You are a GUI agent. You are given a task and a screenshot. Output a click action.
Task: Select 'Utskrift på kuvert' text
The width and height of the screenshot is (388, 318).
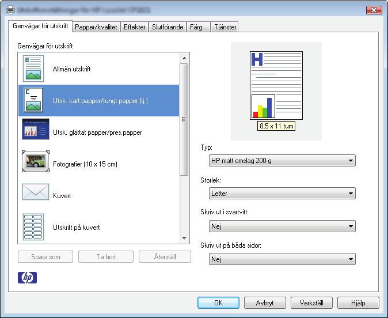(x=76, y=228)
